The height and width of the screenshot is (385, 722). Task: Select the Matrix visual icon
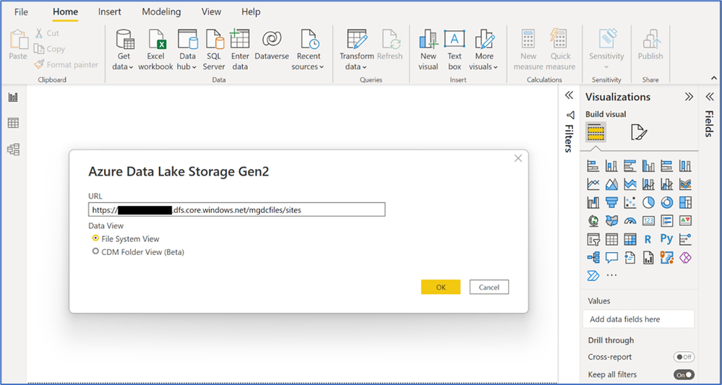click(630, 239)
